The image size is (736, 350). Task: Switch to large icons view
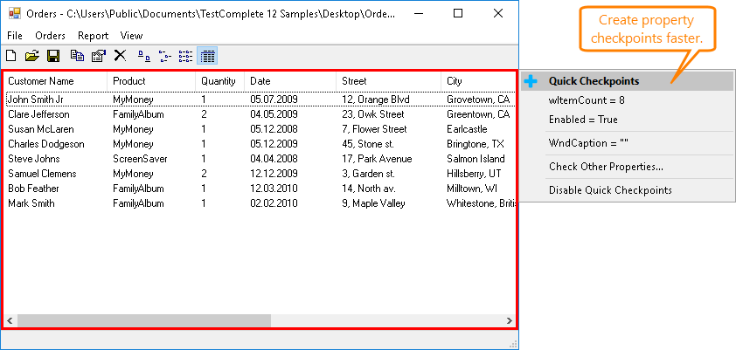143,57
